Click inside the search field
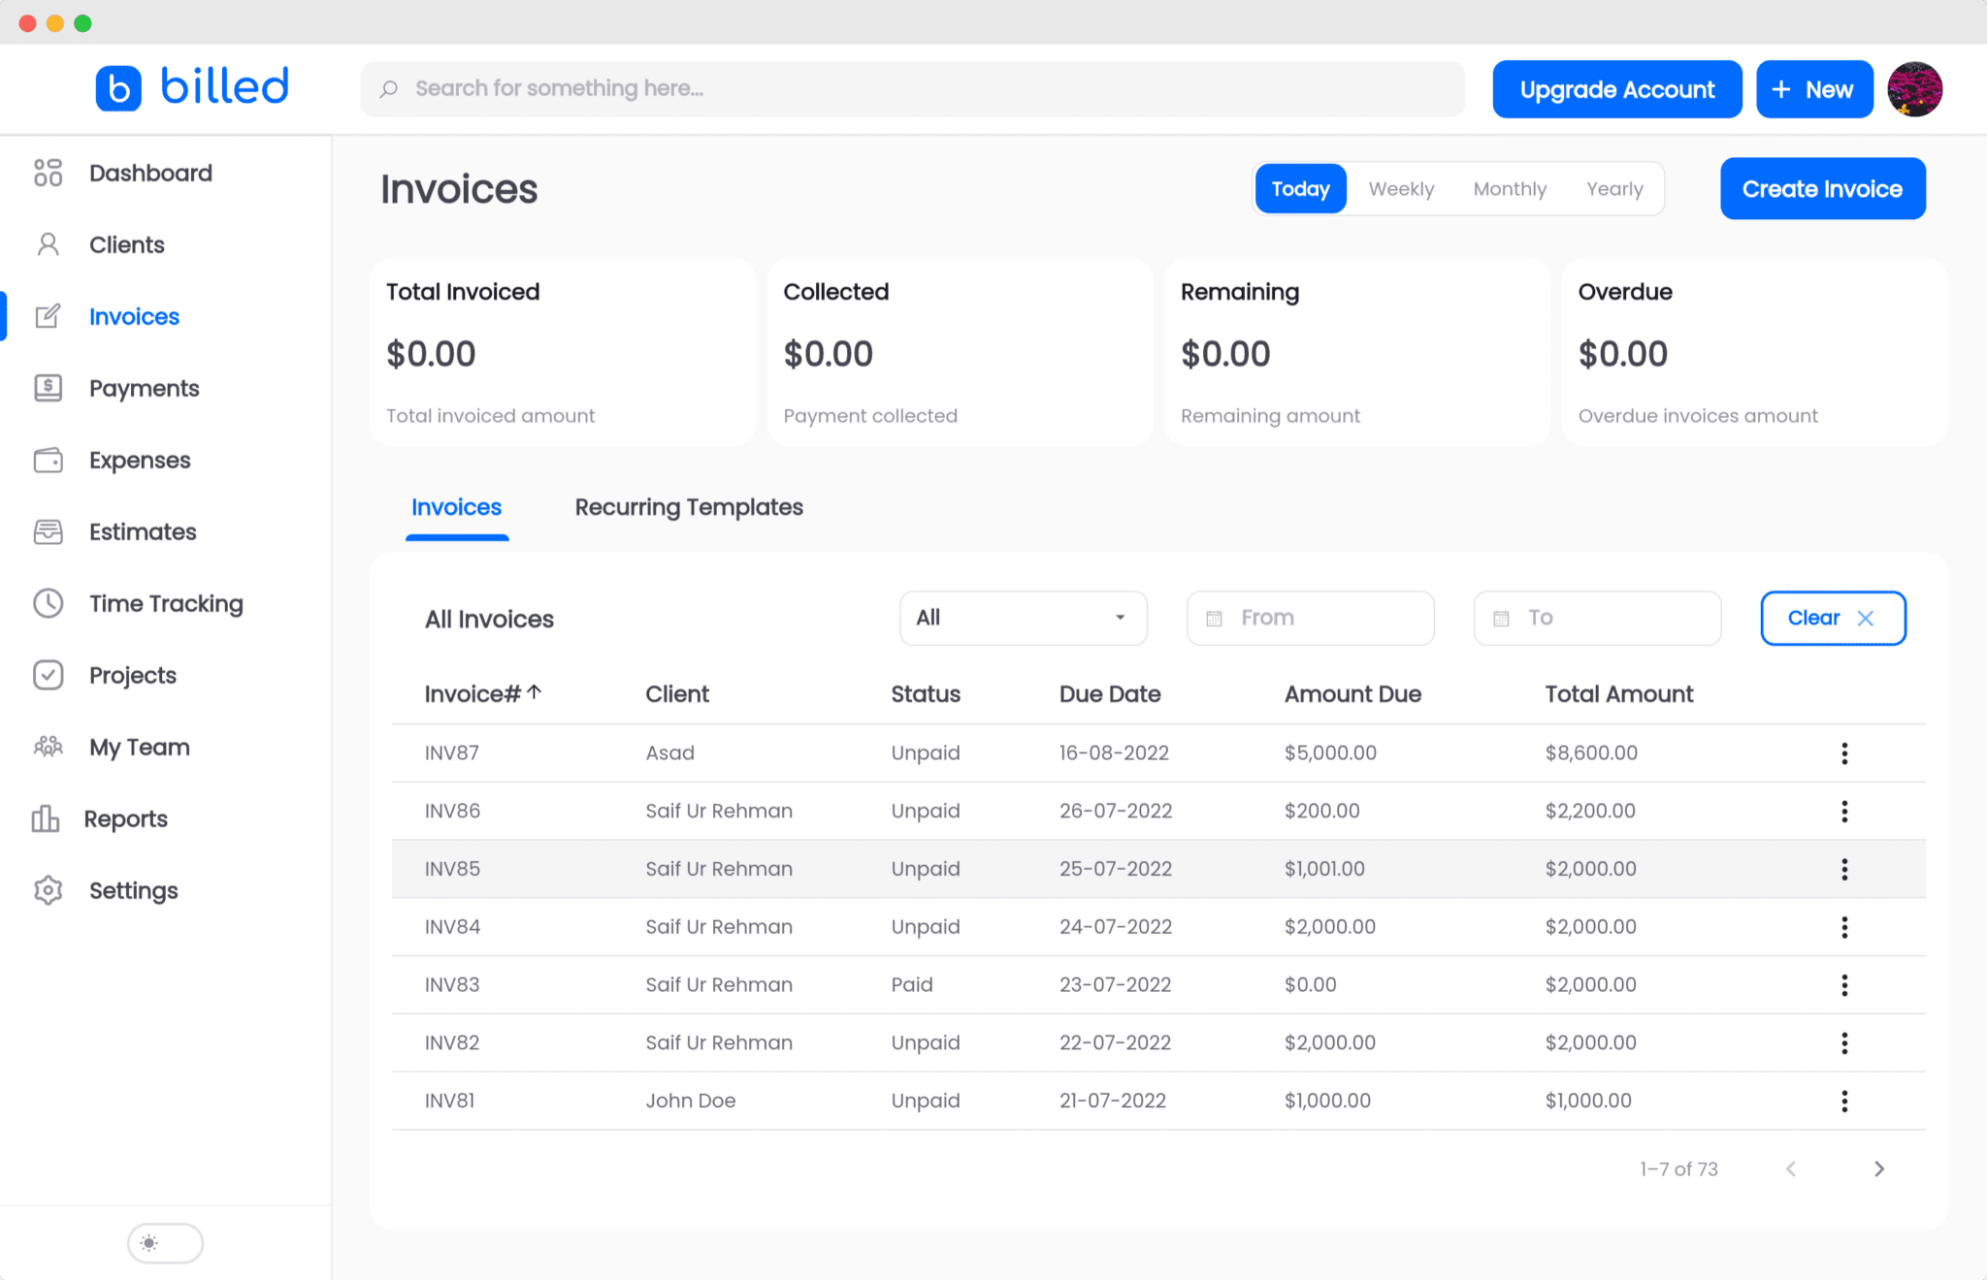Screen dimensions: 1987x1280 pyautogui.click(x=913, y=88)
